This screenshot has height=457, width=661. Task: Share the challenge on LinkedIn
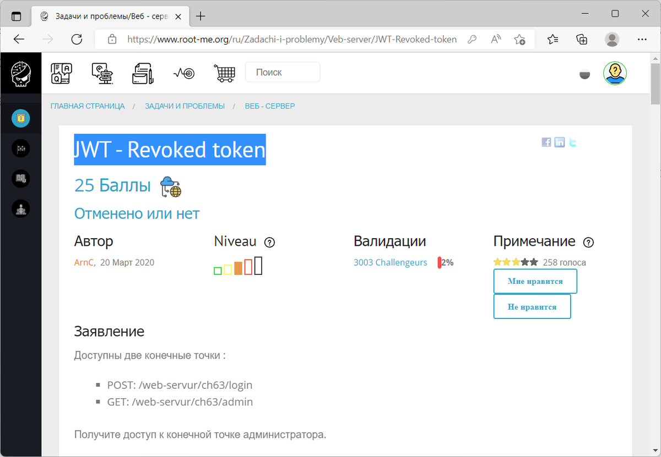tap(560, 142)
